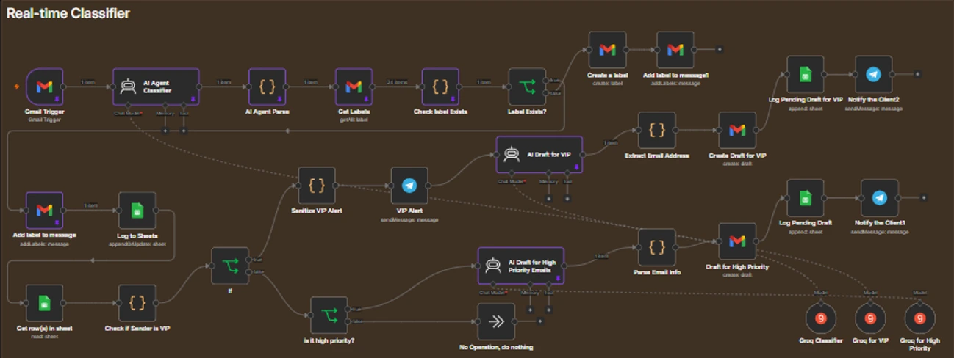Add a node after No Operation output
This screenshot has height=358, width=954.
pos(539,321)
